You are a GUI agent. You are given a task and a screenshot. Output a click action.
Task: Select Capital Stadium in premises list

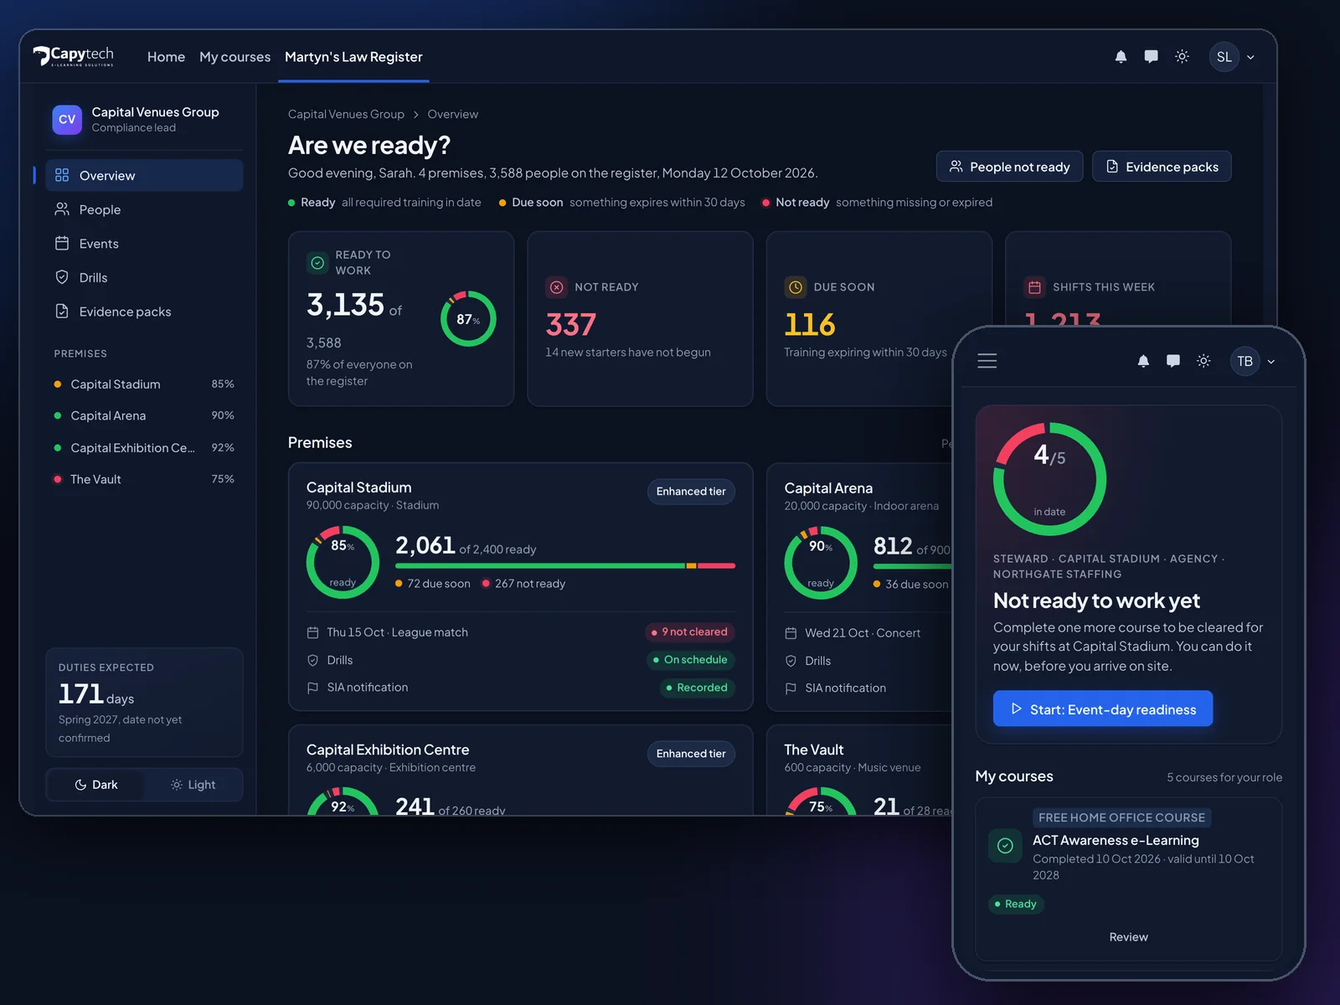(x=144, y=384)
